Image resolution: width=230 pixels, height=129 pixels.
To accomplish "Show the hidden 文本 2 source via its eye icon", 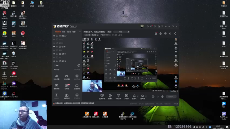I will click(54, 40).
